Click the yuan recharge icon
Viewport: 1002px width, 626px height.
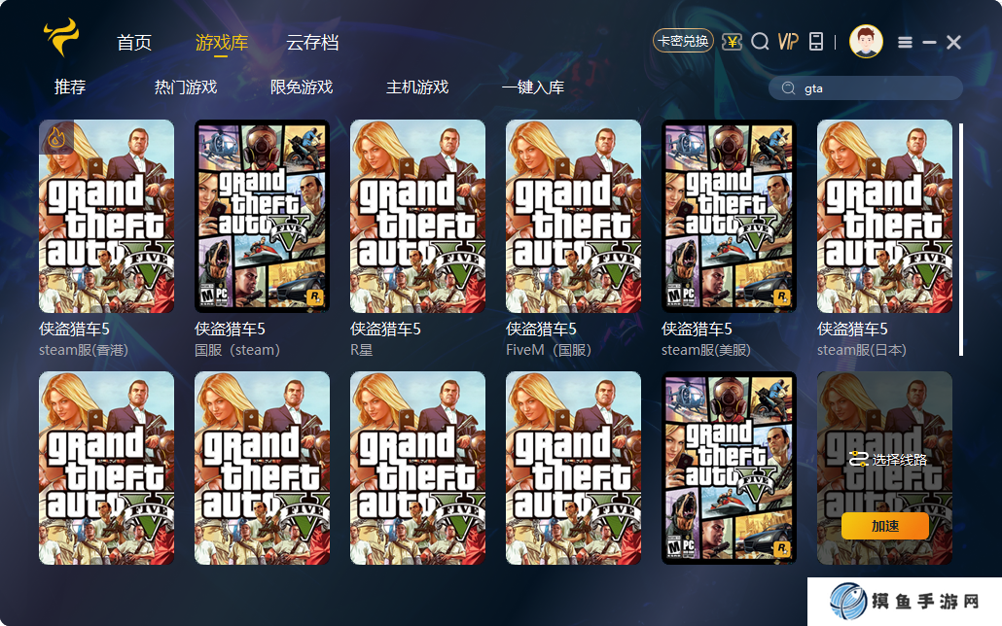732,42
